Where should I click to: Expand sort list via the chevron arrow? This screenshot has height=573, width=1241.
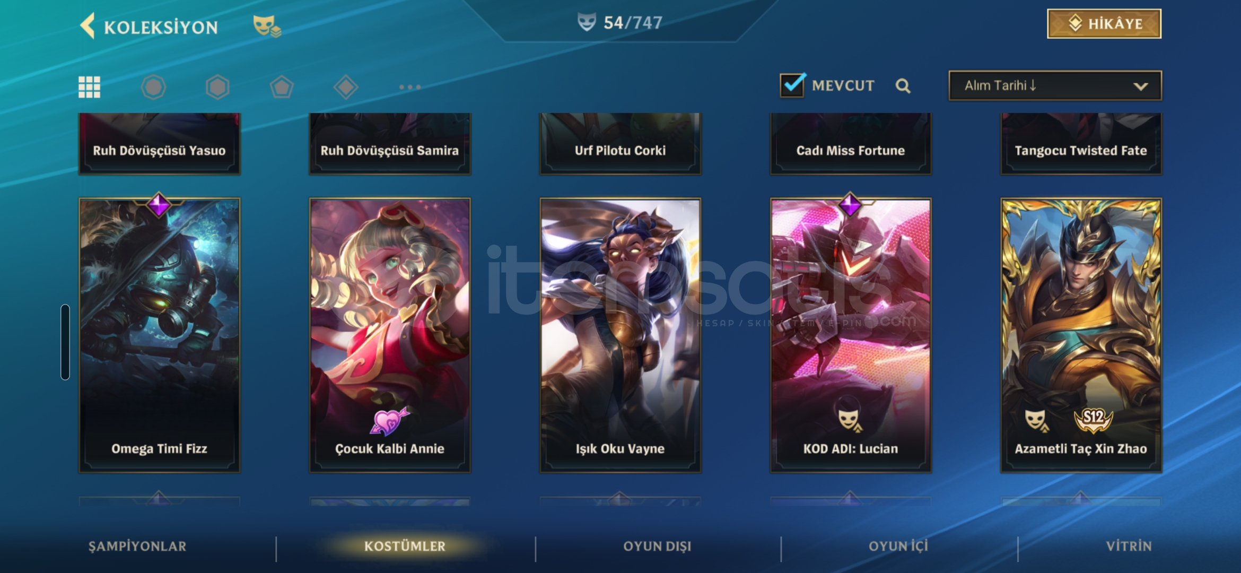click(x=1140, y=86)
